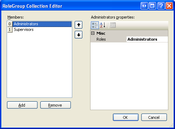Screen dimensions: 175x129
Task: Click the double-arrow title bar button
Action: [x=144, y=6]
